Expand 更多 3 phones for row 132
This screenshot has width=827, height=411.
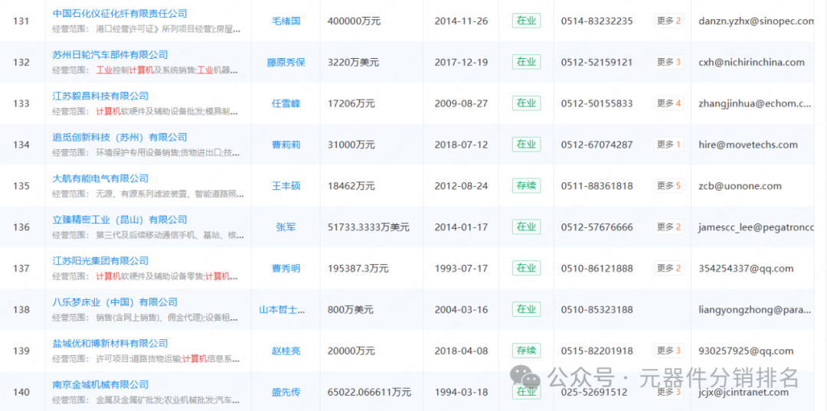click(668, 62)
